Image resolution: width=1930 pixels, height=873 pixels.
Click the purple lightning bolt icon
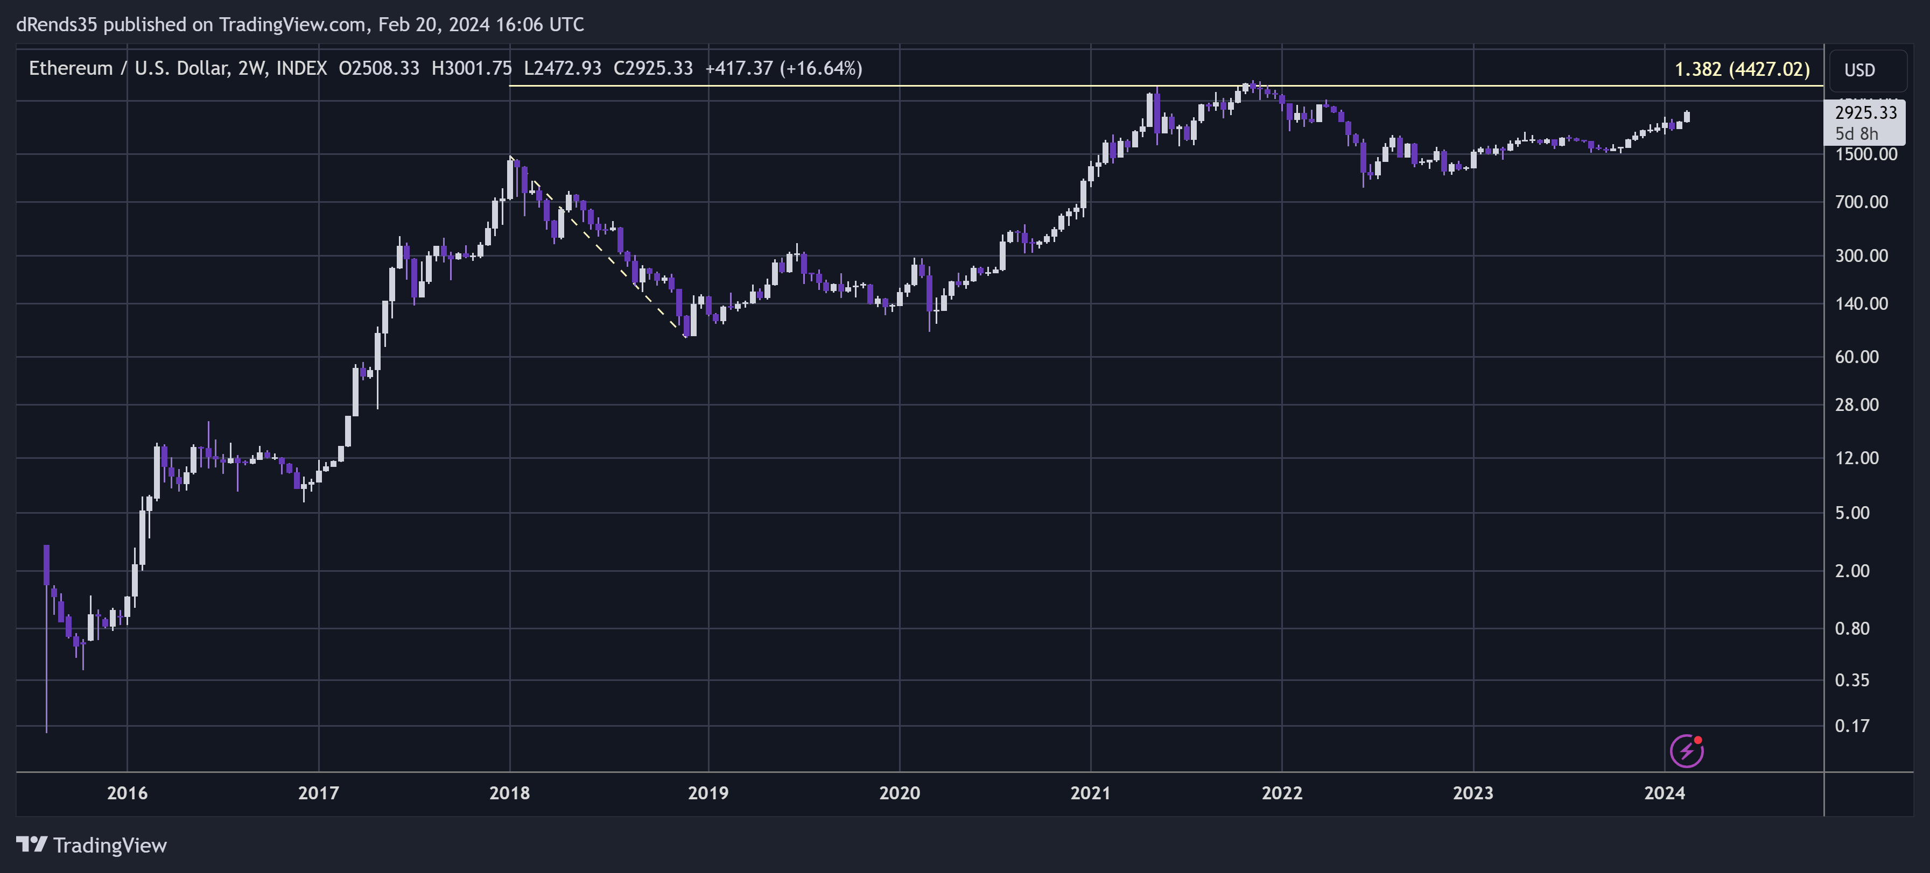point(1687,751)
